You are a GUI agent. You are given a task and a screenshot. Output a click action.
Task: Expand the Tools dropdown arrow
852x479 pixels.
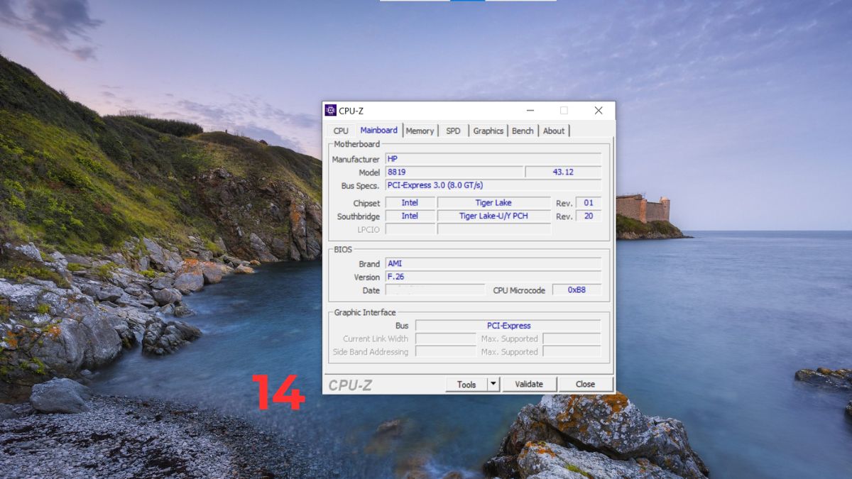point(493,384)
